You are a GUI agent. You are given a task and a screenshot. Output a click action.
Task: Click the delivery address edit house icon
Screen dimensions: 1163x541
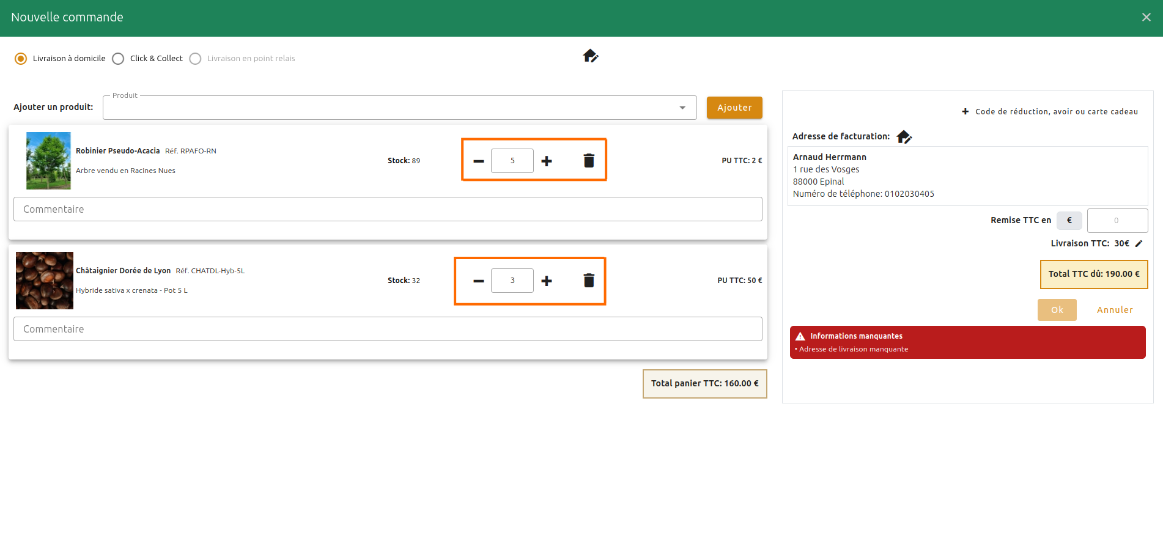click(590, 56)
